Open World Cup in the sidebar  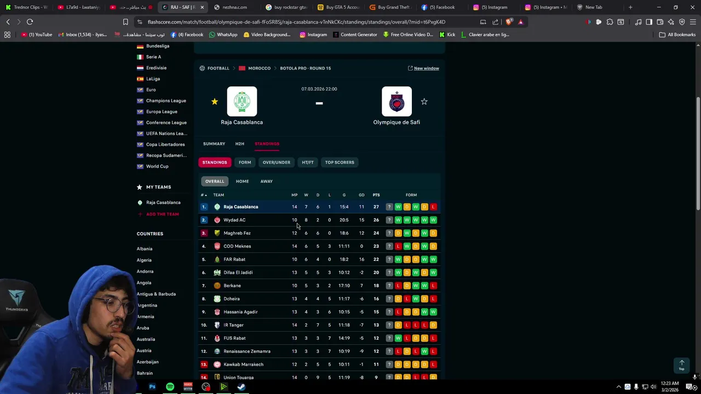point(157,166)
